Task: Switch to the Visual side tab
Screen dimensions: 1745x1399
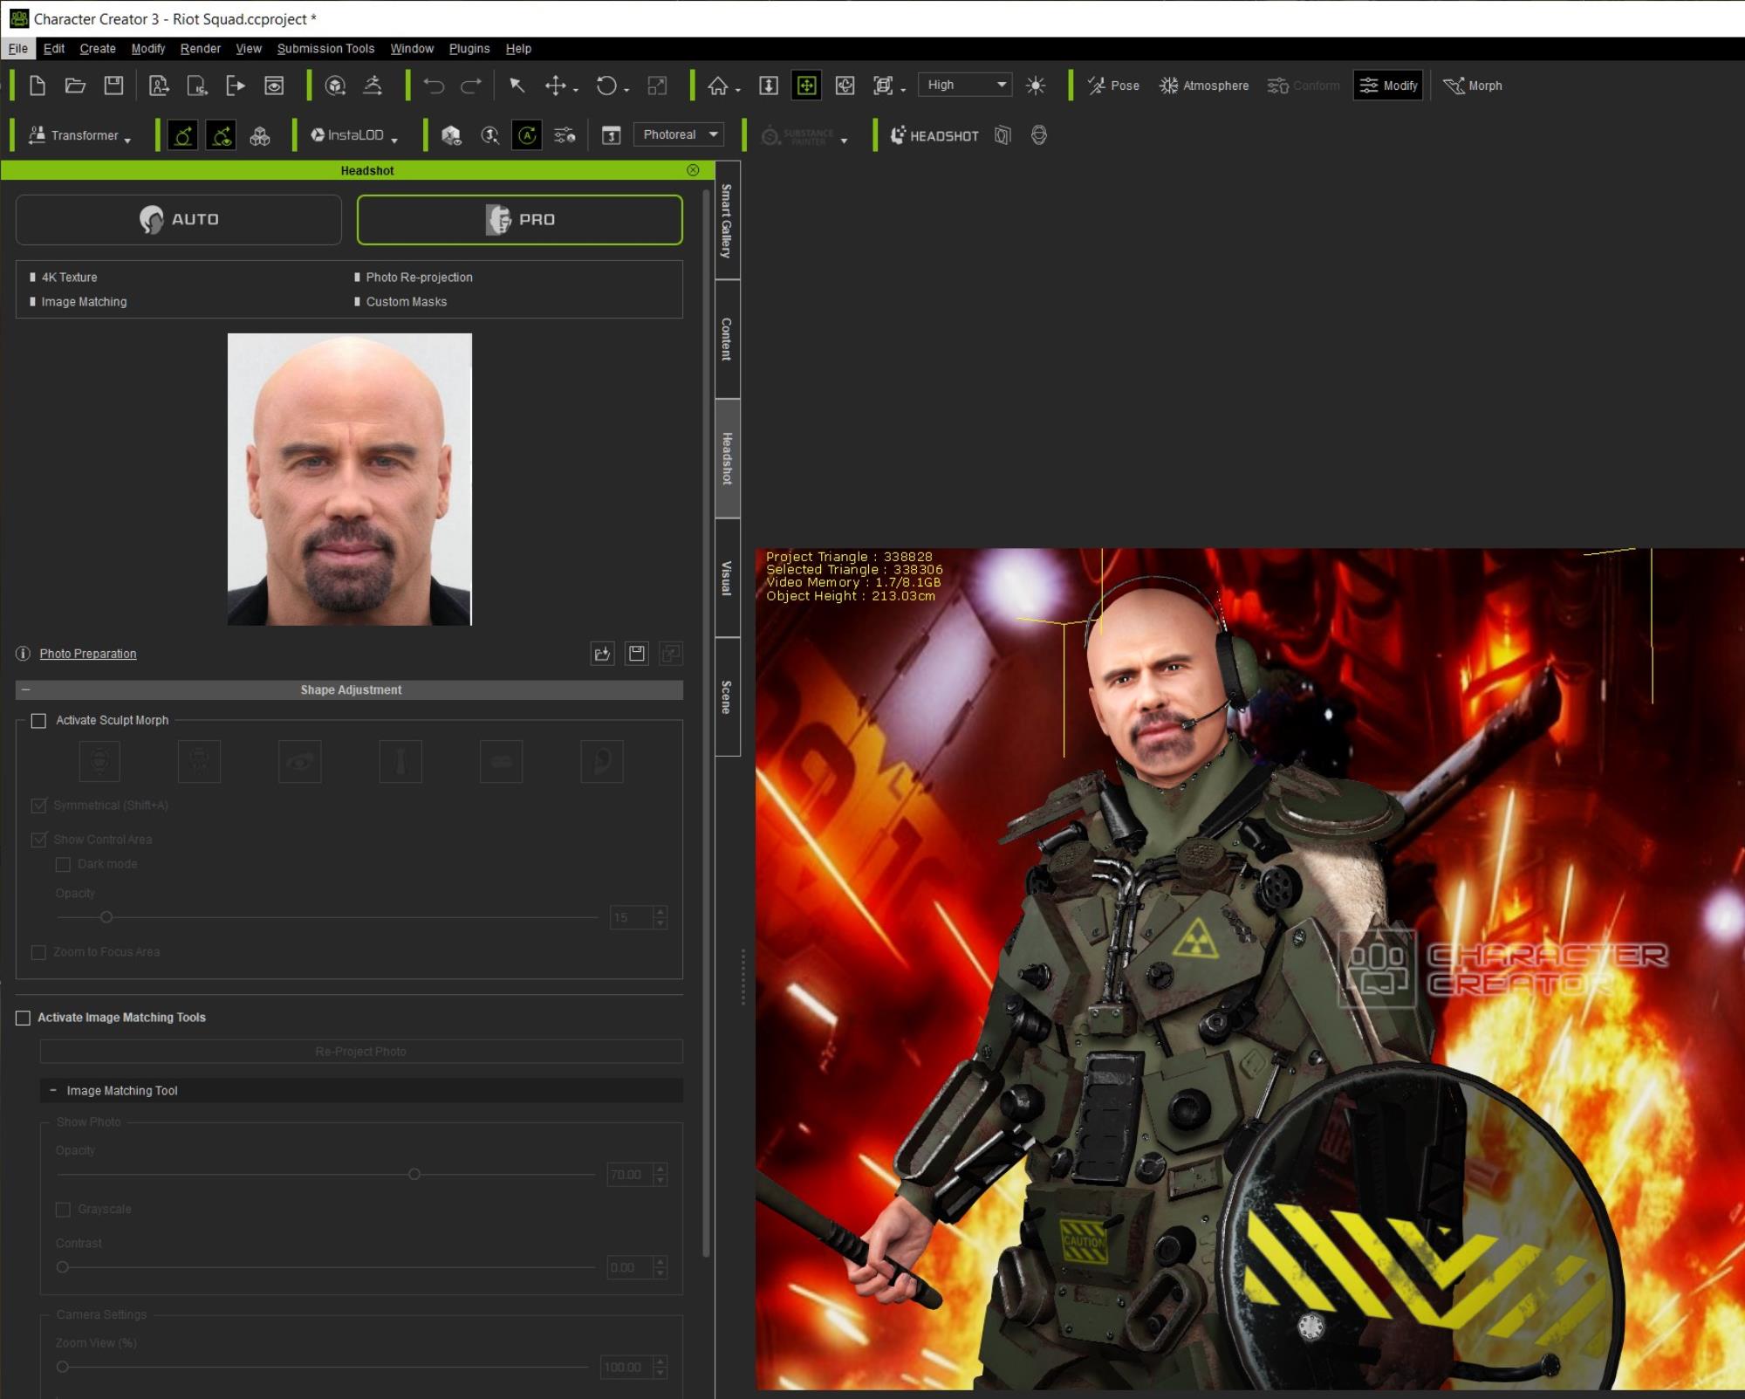Action: point(728,578)
